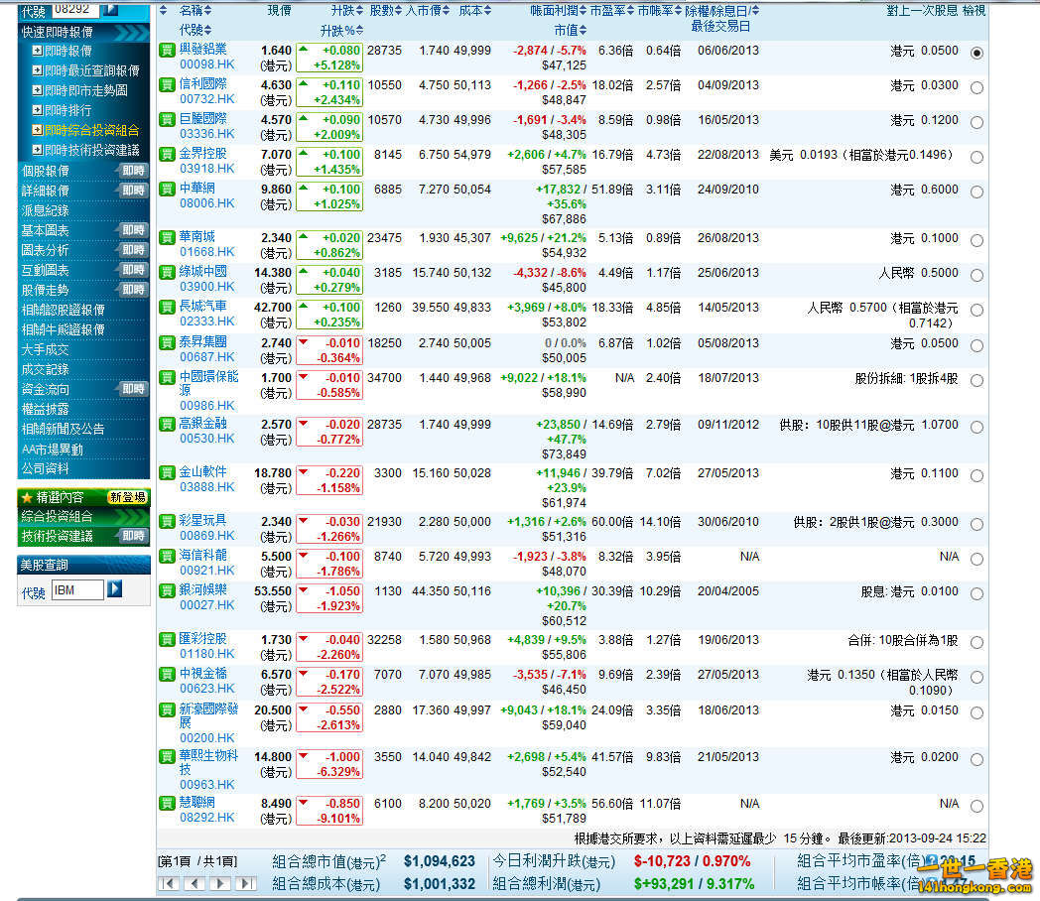Click the US stock search go arrow
Image resolution: width=1040 pixels, height=901 pixels.
(115, 588)
